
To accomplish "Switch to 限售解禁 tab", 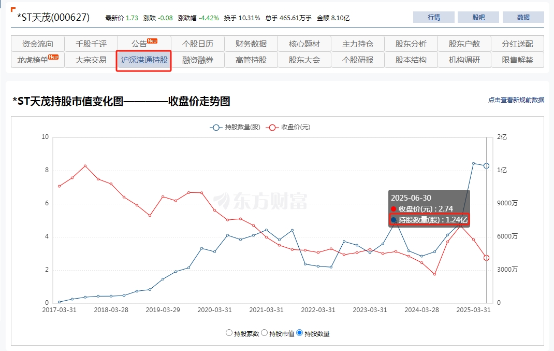I will tap(518, 60).
